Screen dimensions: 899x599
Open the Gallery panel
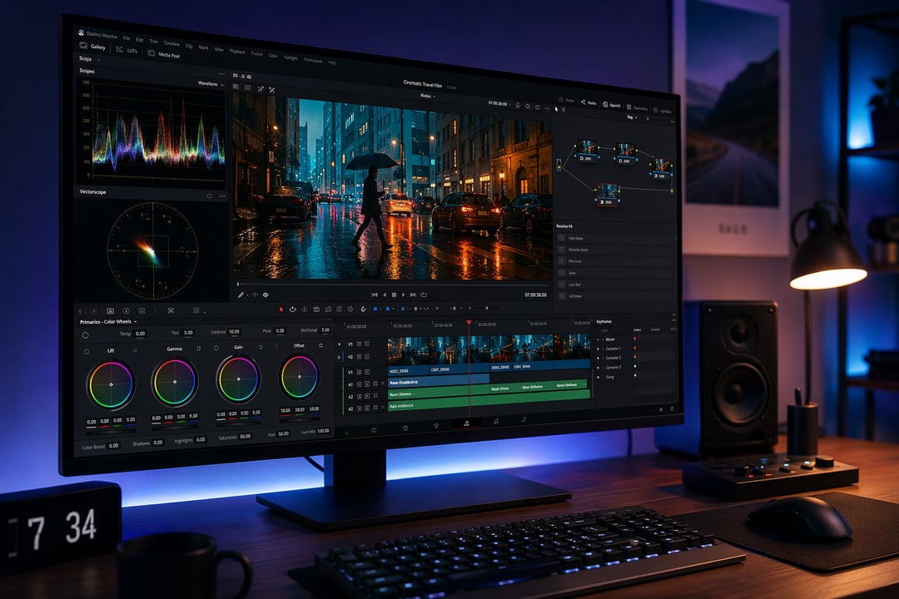pyautogui.click(x=93, y=47)
